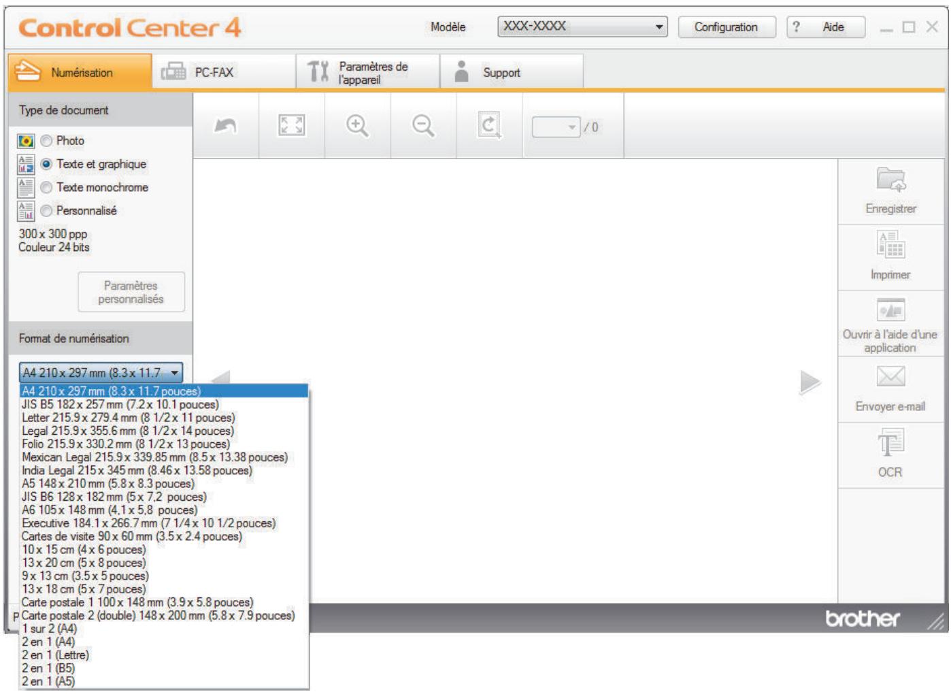Click the fit-to-window toolbar icon
The width and height of the screenshot is (951, 694).
click(291, 126)
